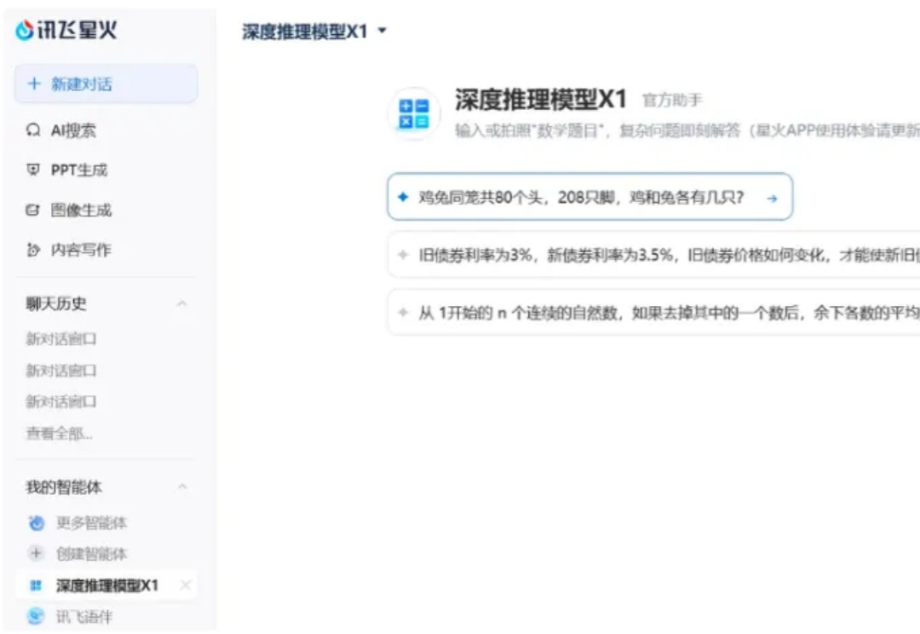Click the 聊天历史 section heading

point(56,303)
